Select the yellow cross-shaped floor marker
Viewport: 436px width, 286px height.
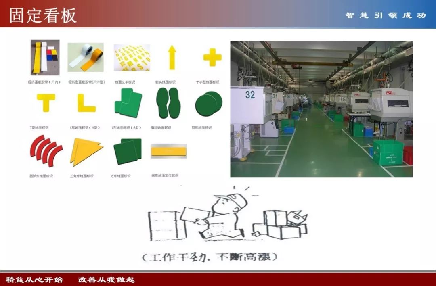click(212, 57)
